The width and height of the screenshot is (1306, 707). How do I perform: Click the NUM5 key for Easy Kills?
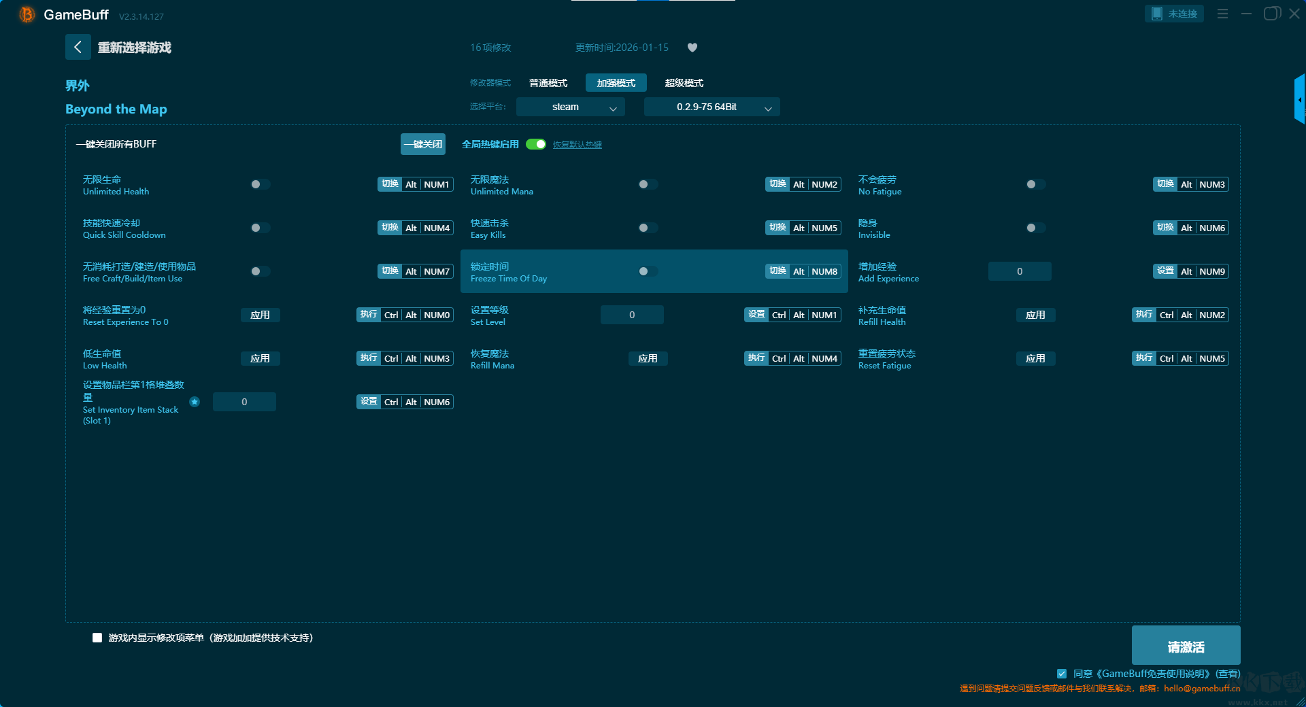pos(824,228)
